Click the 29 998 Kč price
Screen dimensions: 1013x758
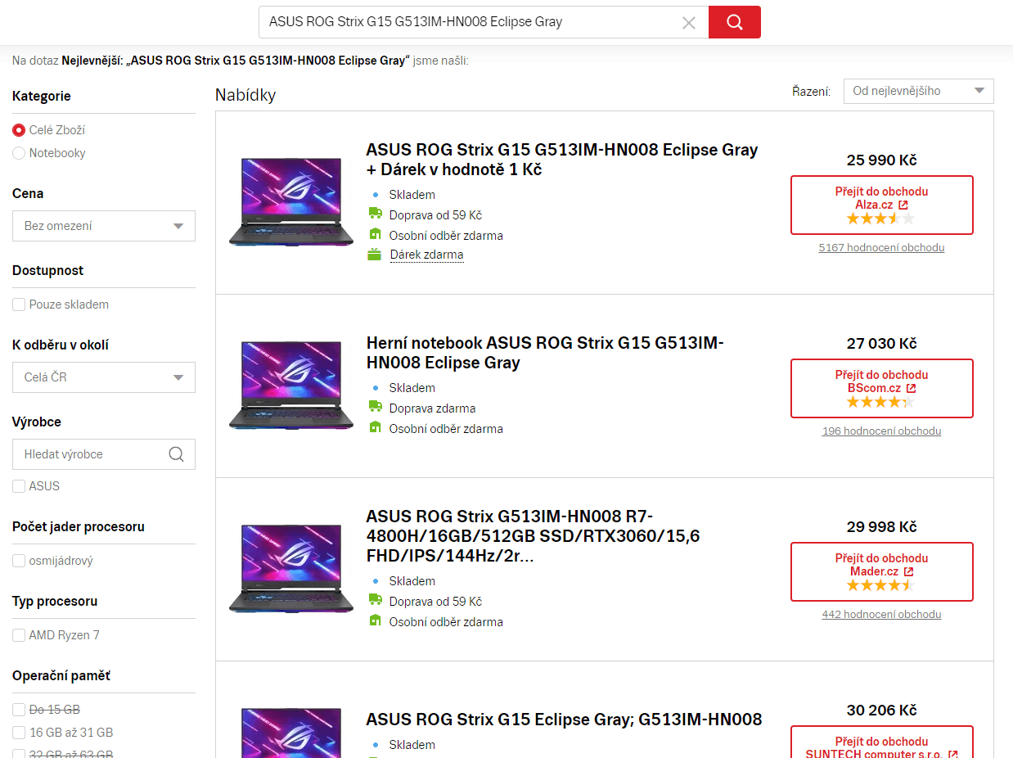[881, 527]
